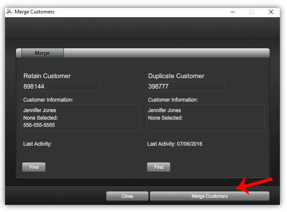
Task: Find the duplicate customer
Action: 158,167
